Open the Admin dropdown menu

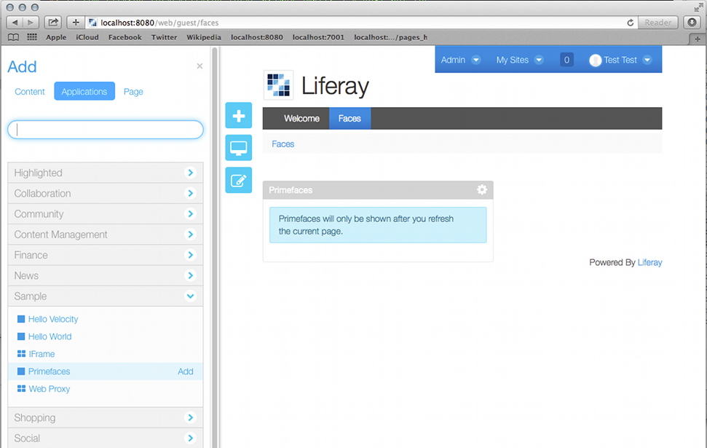tap(460, 60)
